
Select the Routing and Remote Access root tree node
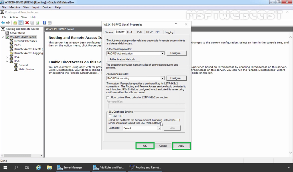[22, 29]
